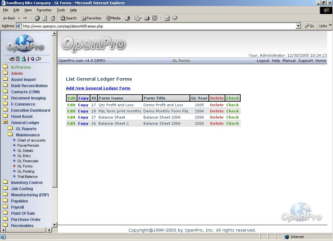Click the Stop icon in the browser toolbar
Image resolution: width=333 pixels, height=241 pixels.
(x=37, y=18)
